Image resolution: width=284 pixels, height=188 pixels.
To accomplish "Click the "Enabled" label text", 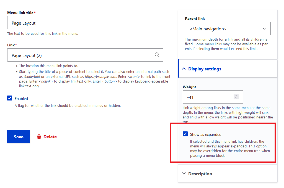I will (x=21, y=99).
